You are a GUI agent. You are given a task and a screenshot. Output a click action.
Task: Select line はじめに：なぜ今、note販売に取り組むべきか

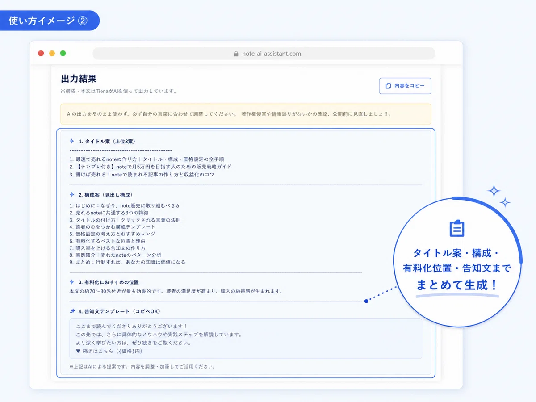(125, 206)
